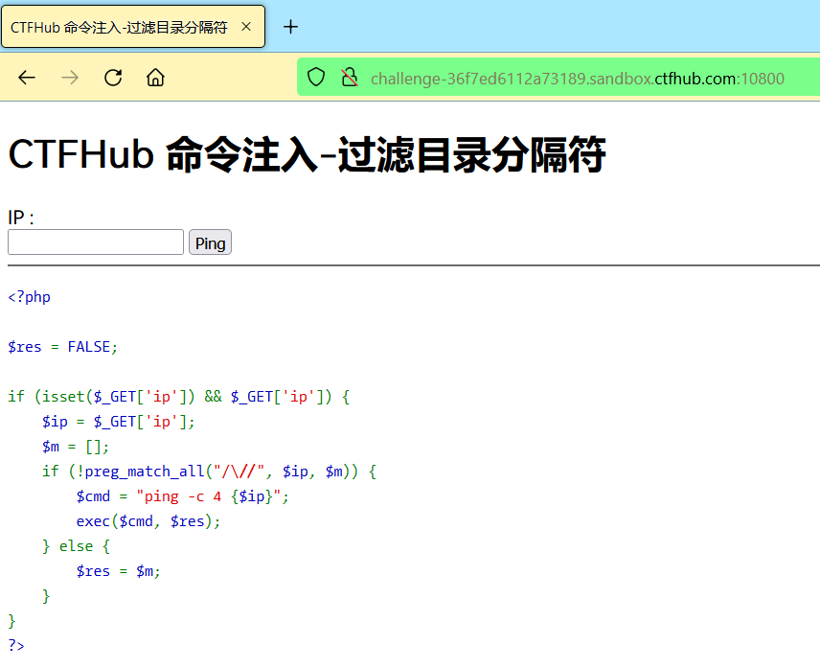The height and width of the screenshot is (668, 820).
Task: Click the 'exec($cmd, $res);' line
Action: (x=148, y=521)
